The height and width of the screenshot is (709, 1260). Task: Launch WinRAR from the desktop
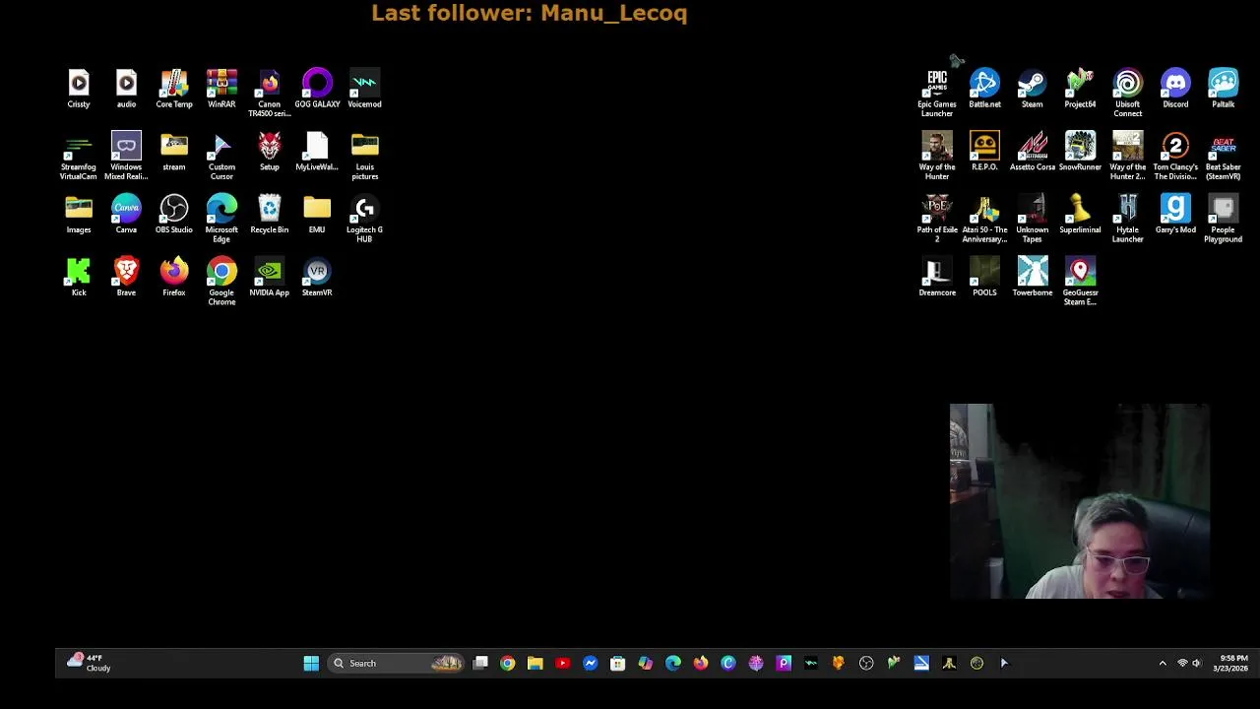[221, 89]
